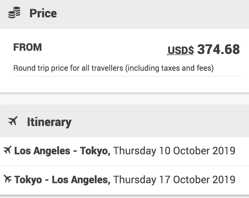
Task: Click 'Tokyo' origin in the return flight row
Action: click(x=28, y=179)
